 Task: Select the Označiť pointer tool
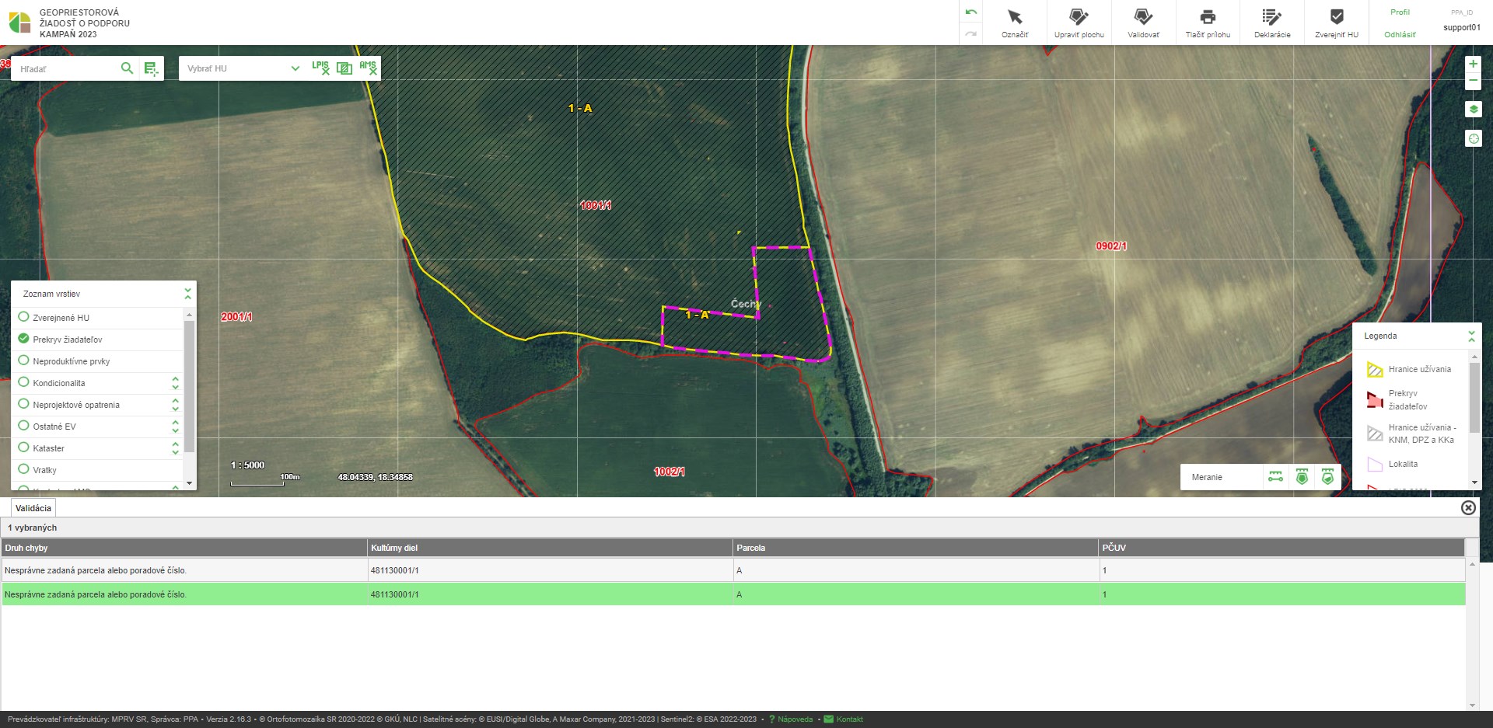pos(1015,23)
